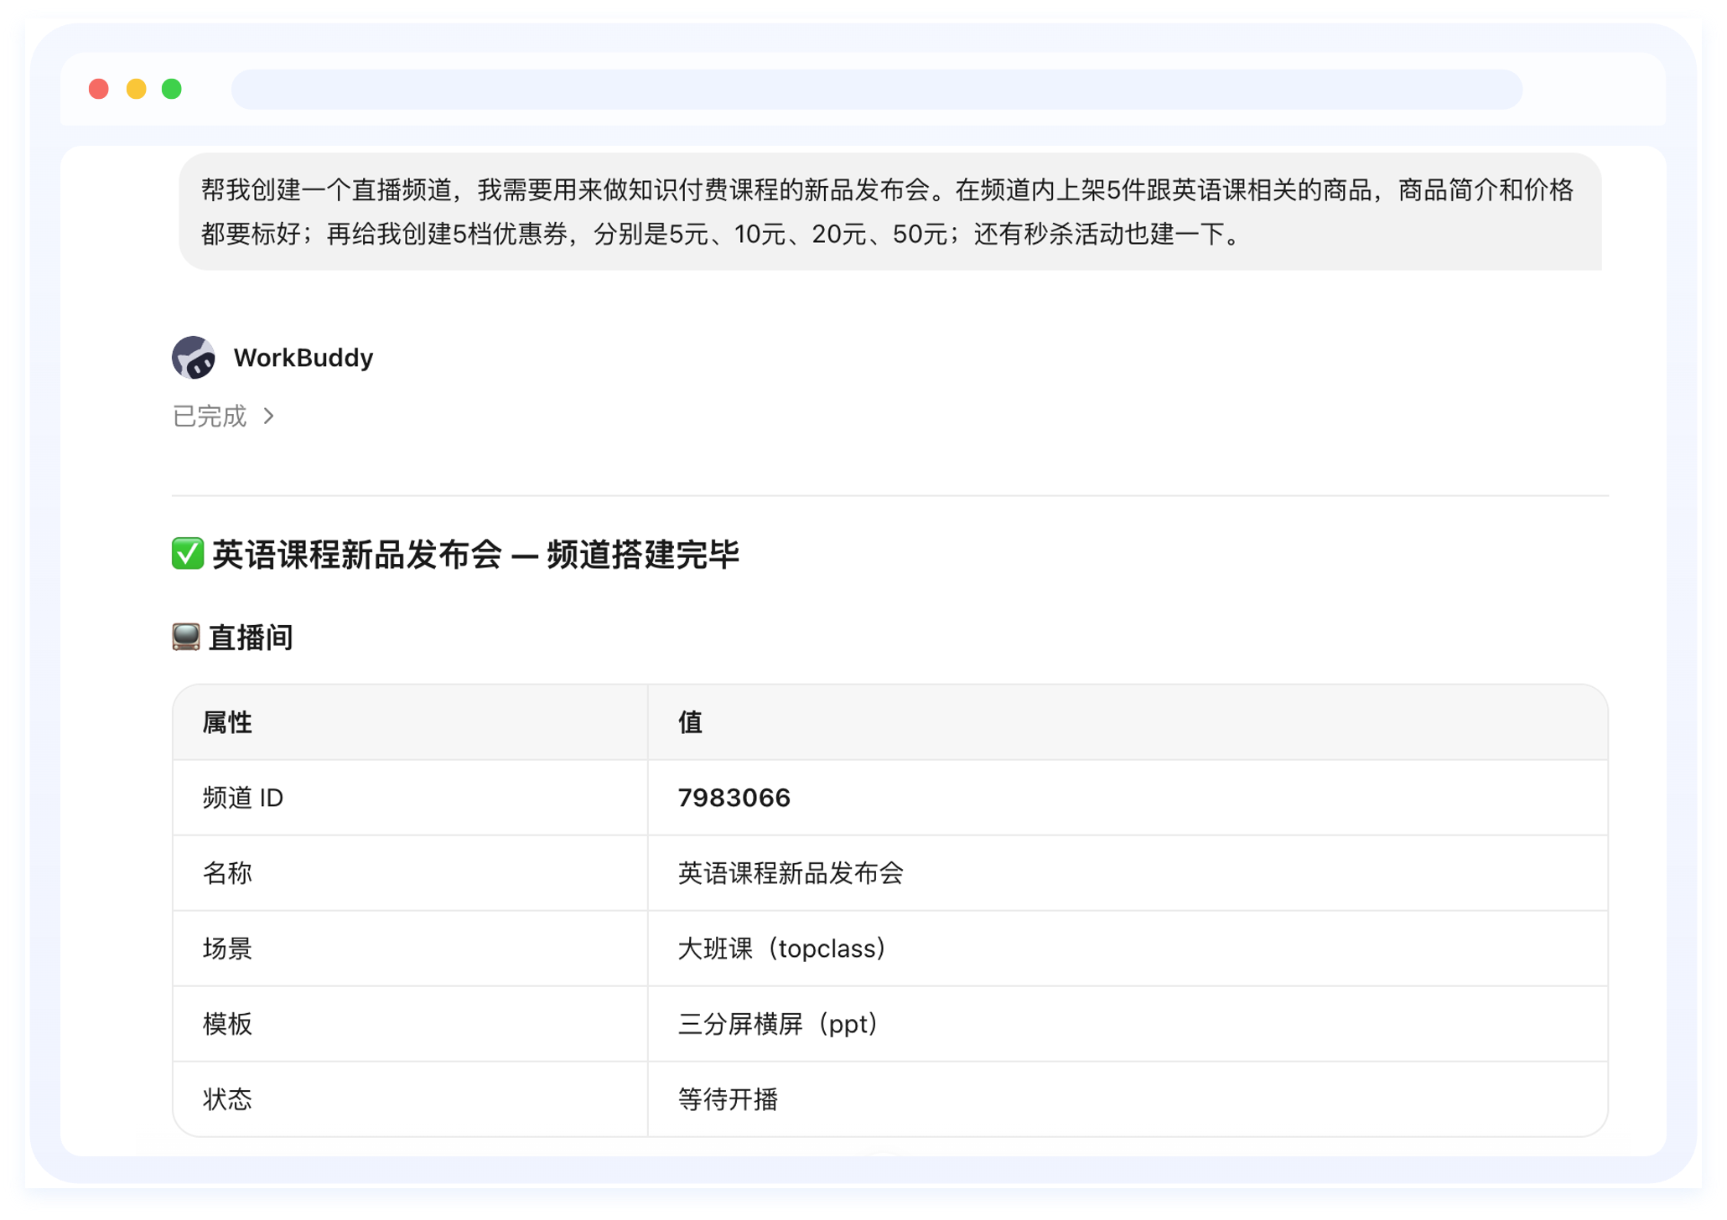Click the green checkmark emoji in heading
Screen dimensions: 1727x1220
pyautogui.click(x=188, y=554)
